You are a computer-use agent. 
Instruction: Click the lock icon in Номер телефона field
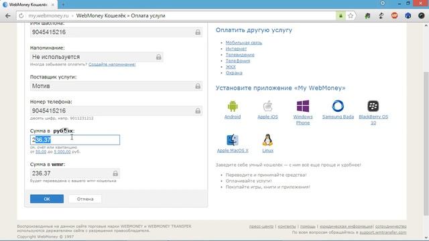click(x=198, y=110)
